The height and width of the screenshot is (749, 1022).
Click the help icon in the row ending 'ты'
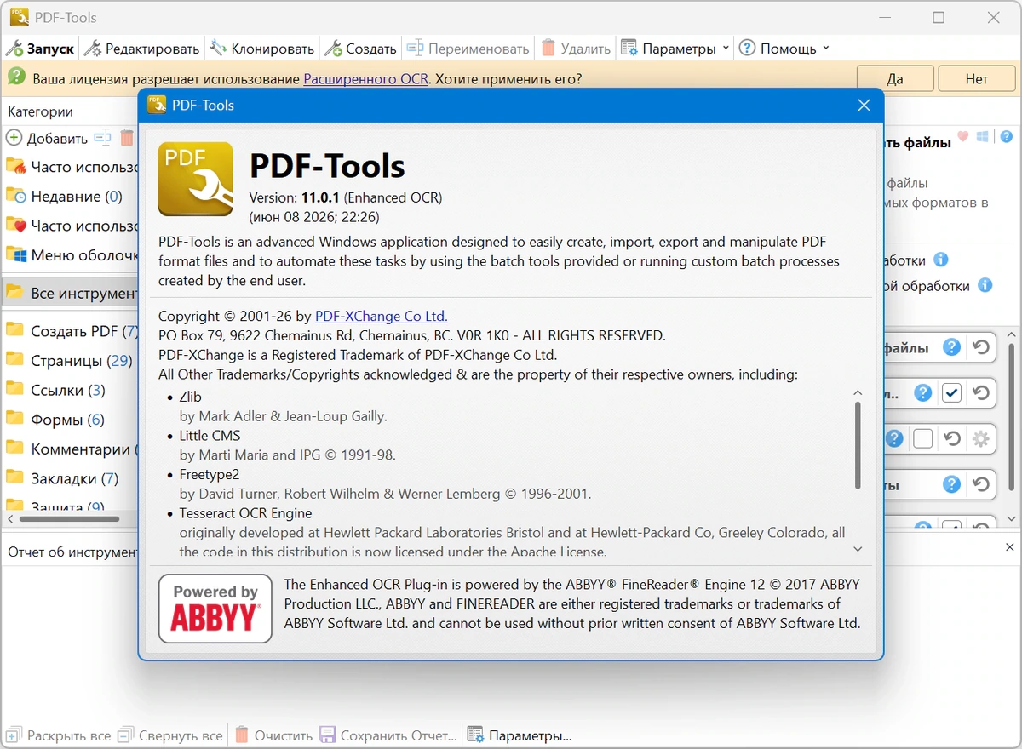(x=952, y=485)
